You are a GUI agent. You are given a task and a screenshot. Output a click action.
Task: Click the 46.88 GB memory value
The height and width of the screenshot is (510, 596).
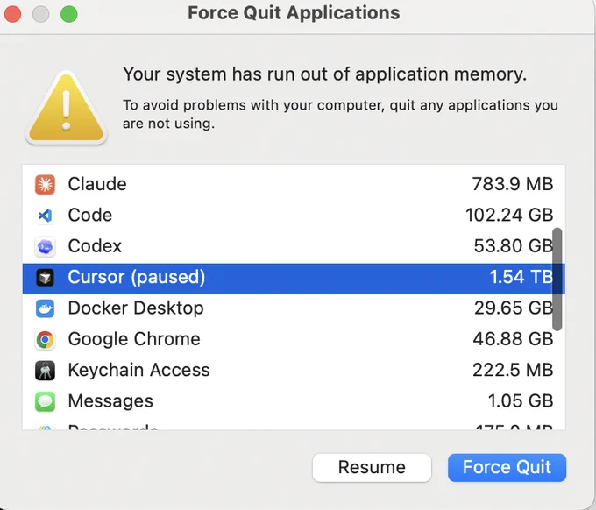point(513,339)
